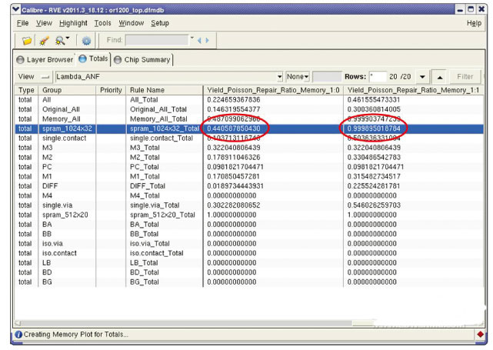
Task: Select the LB_Total row
Action: (x=249, y=263)
